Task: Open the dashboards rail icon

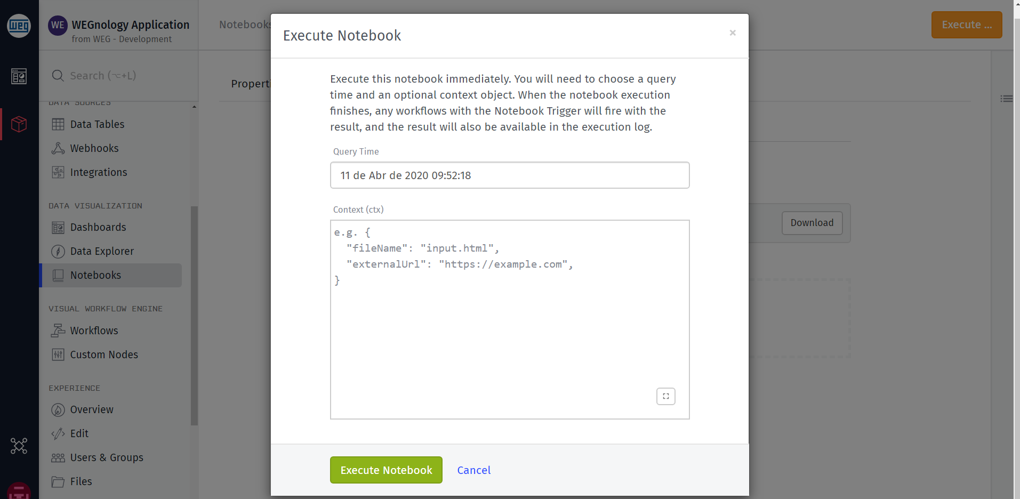Action: (x=19, y=76)
